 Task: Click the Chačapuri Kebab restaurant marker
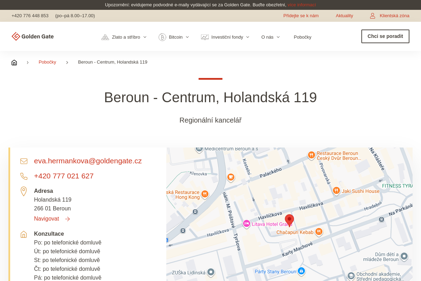click(x=319, y=231)
